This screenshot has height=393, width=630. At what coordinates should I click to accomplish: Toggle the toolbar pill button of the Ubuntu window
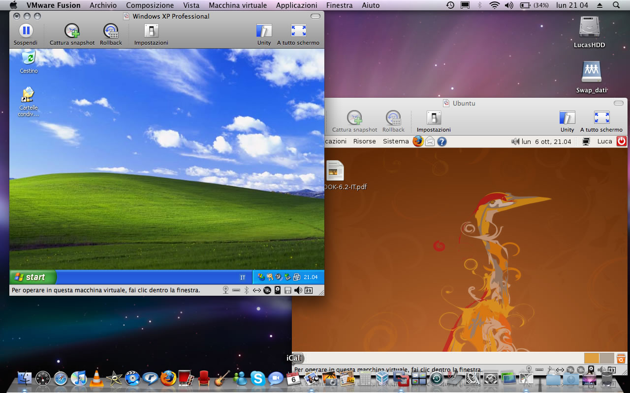pyautogui.click(x=619, y=103)
